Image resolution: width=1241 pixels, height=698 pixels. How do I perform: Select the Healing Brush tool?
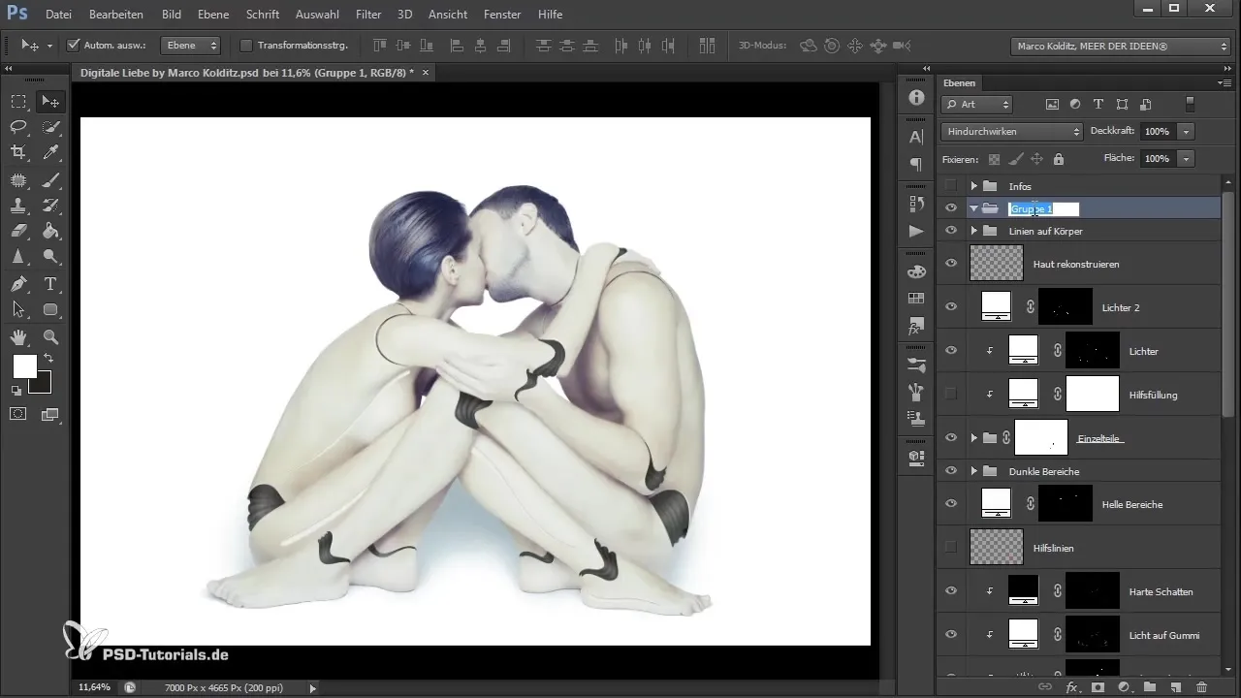[x=18, y=179]
